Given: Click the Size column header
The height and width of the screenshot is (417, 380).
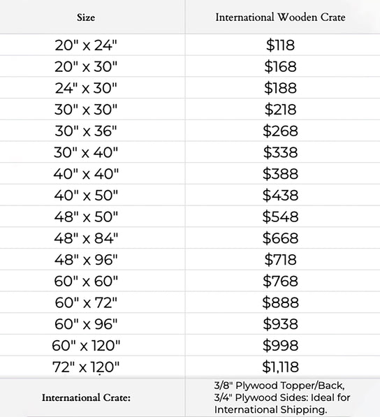Looking at the screenshot, I should (x=86, y=17).
